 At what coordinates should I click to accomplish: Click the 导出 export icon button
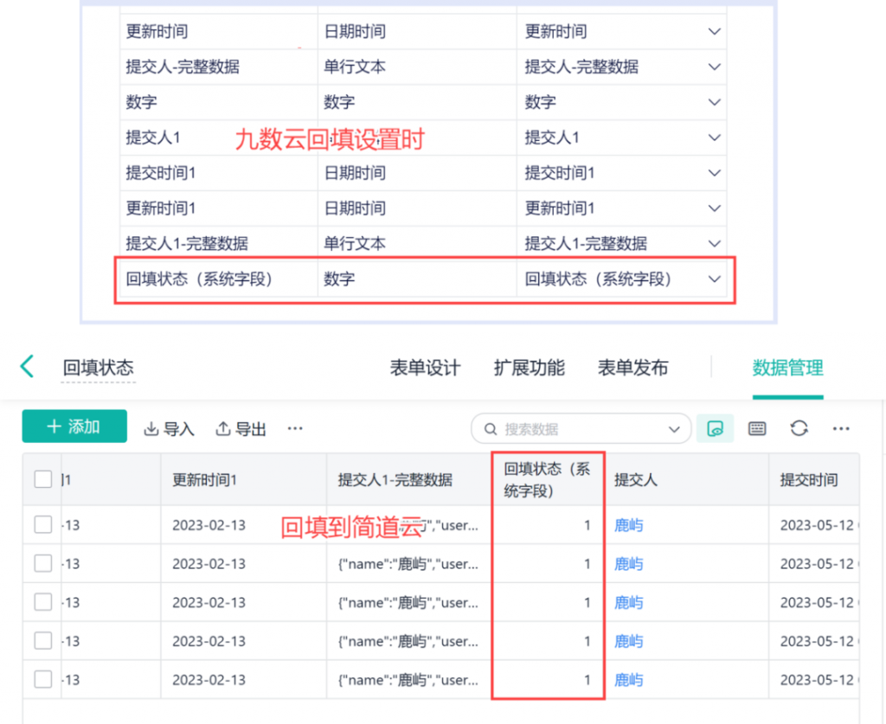241,429
